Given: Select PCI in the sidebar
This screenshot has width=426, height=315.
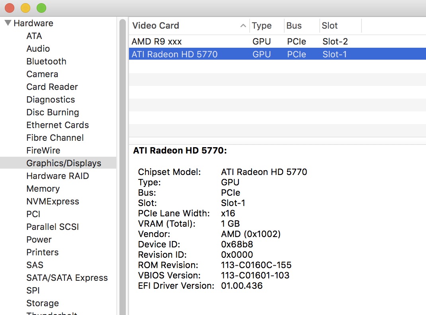Looking at the screenshot, I should coord(33,214).
